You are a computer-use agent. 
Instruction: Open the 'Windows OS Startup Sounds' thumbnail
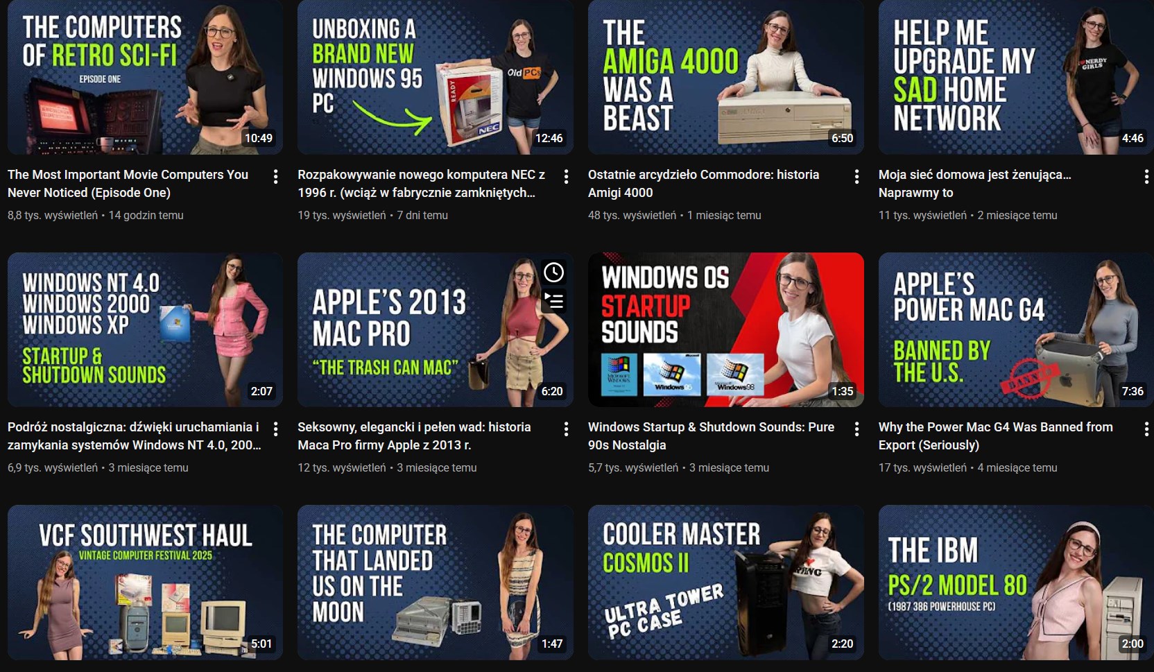(x=726, y=329)
